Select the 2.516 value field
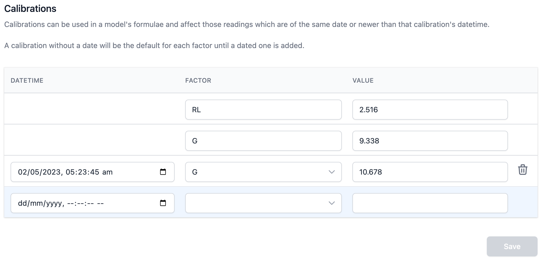545x262 pixels. 430,110
